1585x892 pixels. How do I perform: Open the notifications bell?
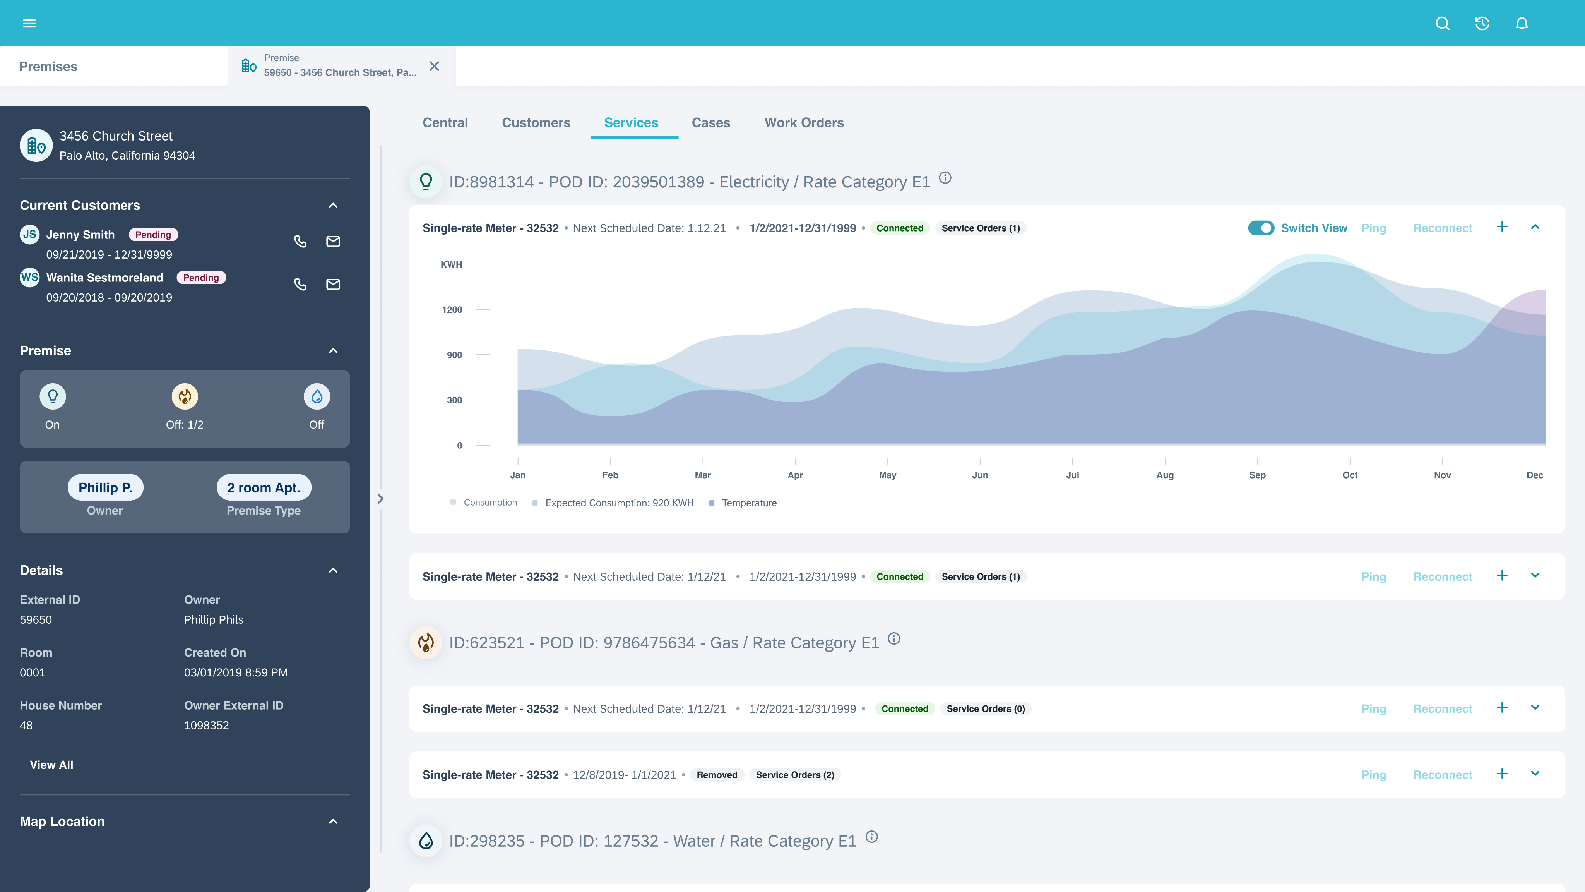point(1521,23)
